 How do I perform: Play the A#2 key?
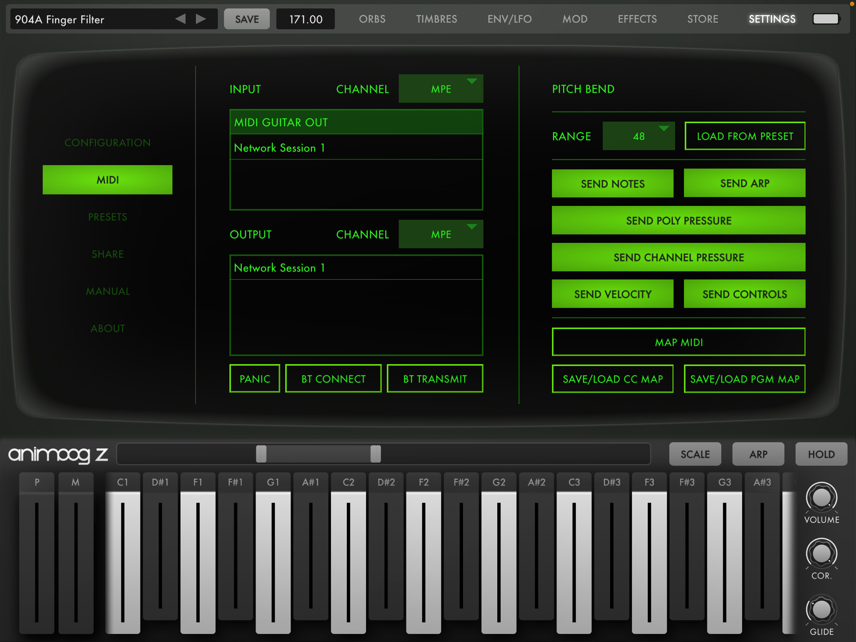[537, 546]
